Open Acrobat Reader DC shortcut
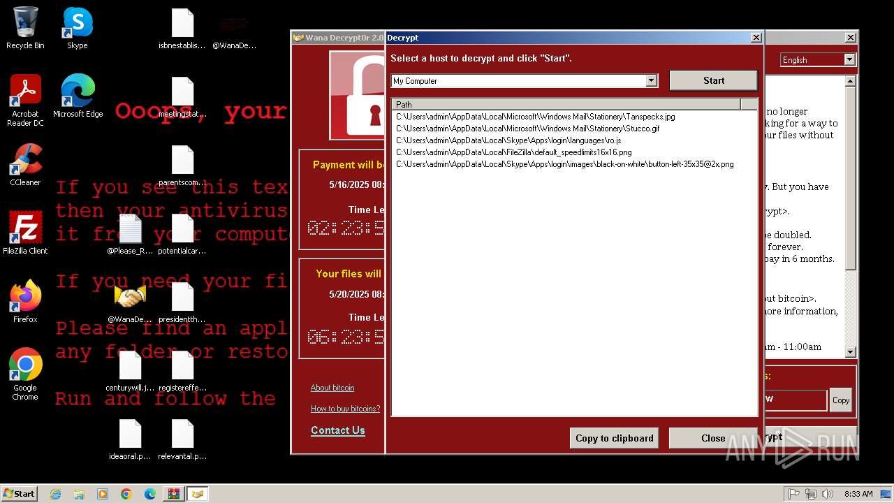The width and height of the screenshot is (894, 503). click(x=25, y=101)
